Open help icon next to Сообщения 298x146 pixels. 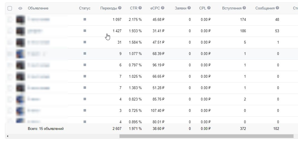pyautogui.click(x=277, y=8)
